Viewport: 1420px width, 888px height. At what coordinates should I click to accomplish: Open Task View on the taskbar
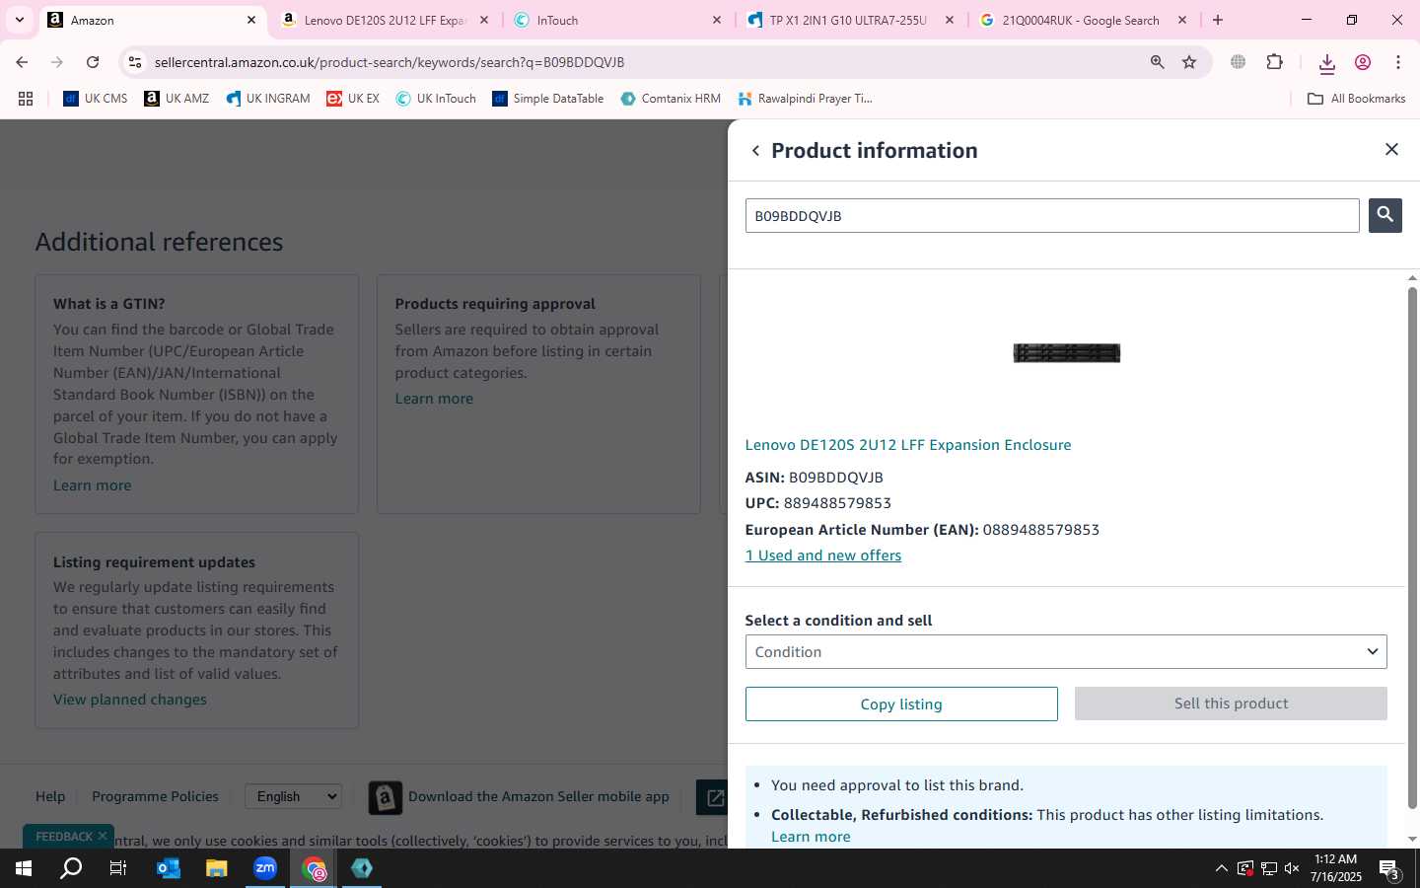tap(118, 868)
